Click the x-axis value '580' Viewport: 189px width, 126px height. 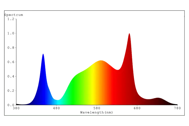coord(97,108)
